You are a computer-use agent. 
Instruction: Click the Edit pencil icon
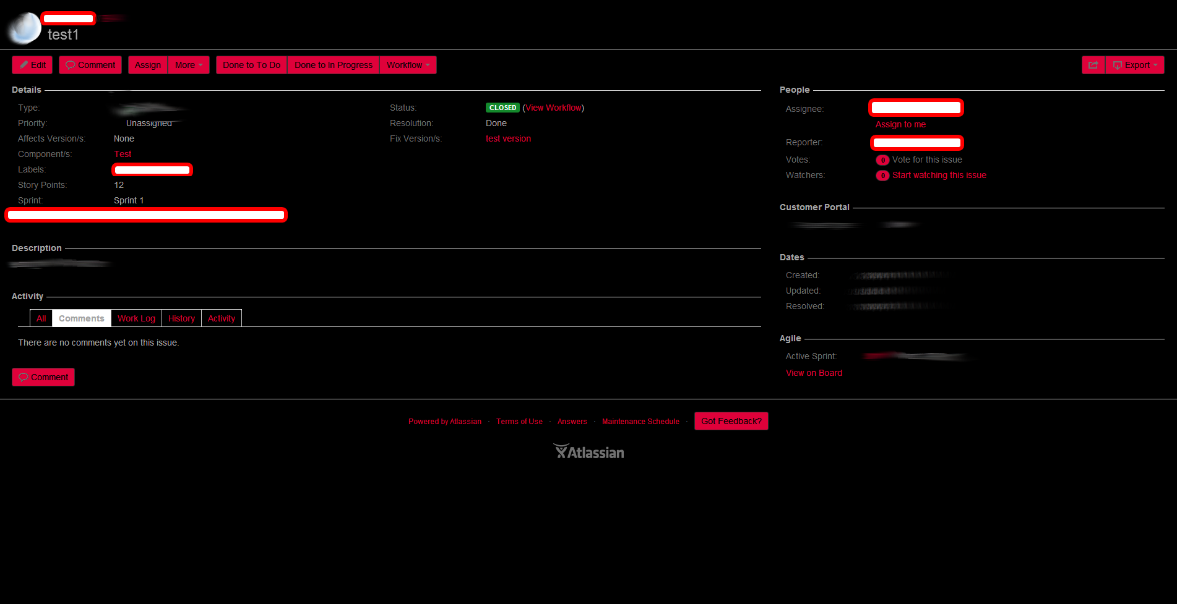(24, 64)
